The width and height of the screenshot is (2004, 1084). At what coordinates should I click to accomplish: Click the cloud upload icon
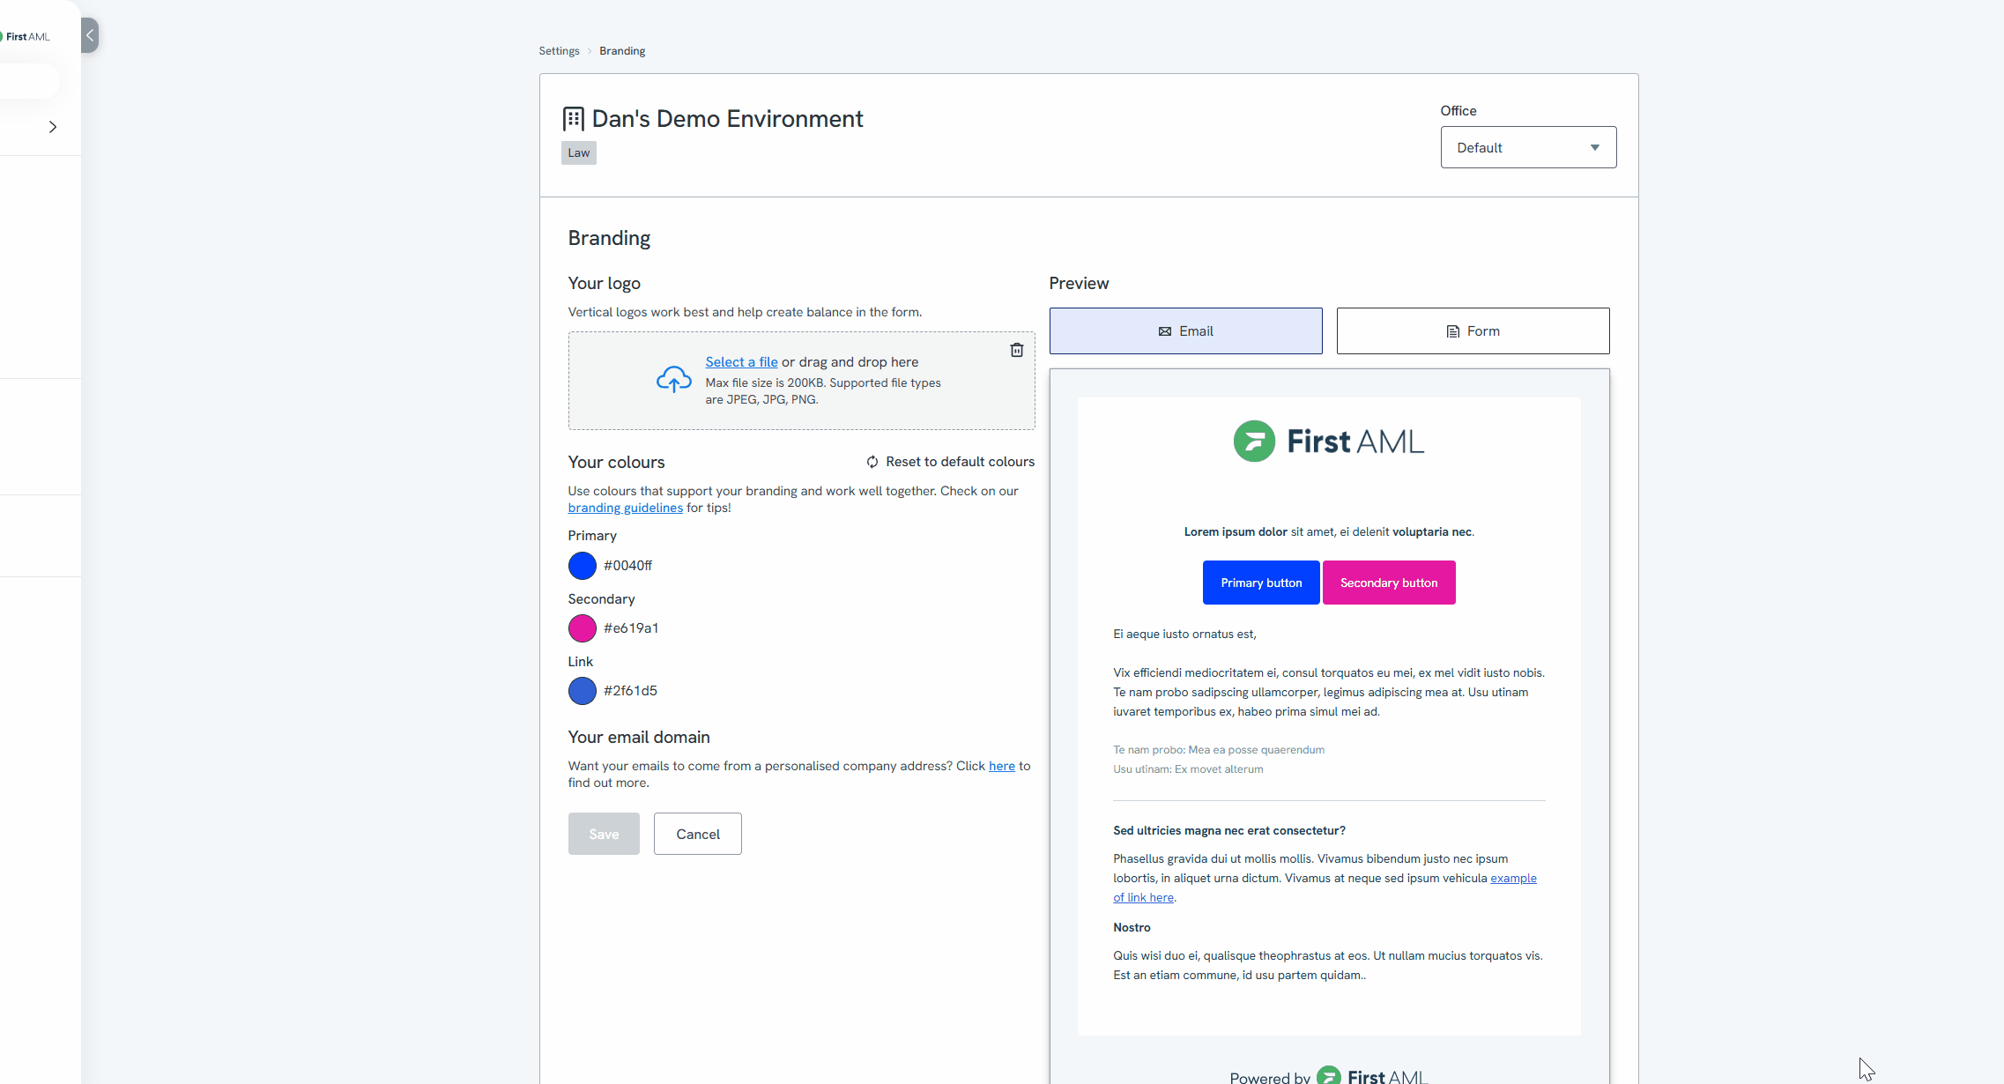tap(673, 379)
